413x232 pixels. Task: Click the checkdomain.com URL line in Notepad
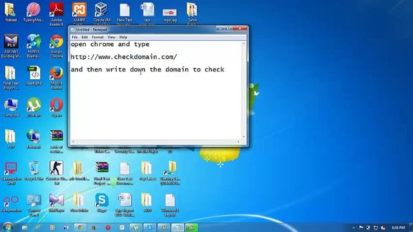[x=123, y=57]
